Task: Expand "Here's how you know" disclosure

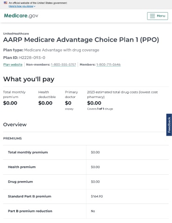Action: click(x=22, y=6)
